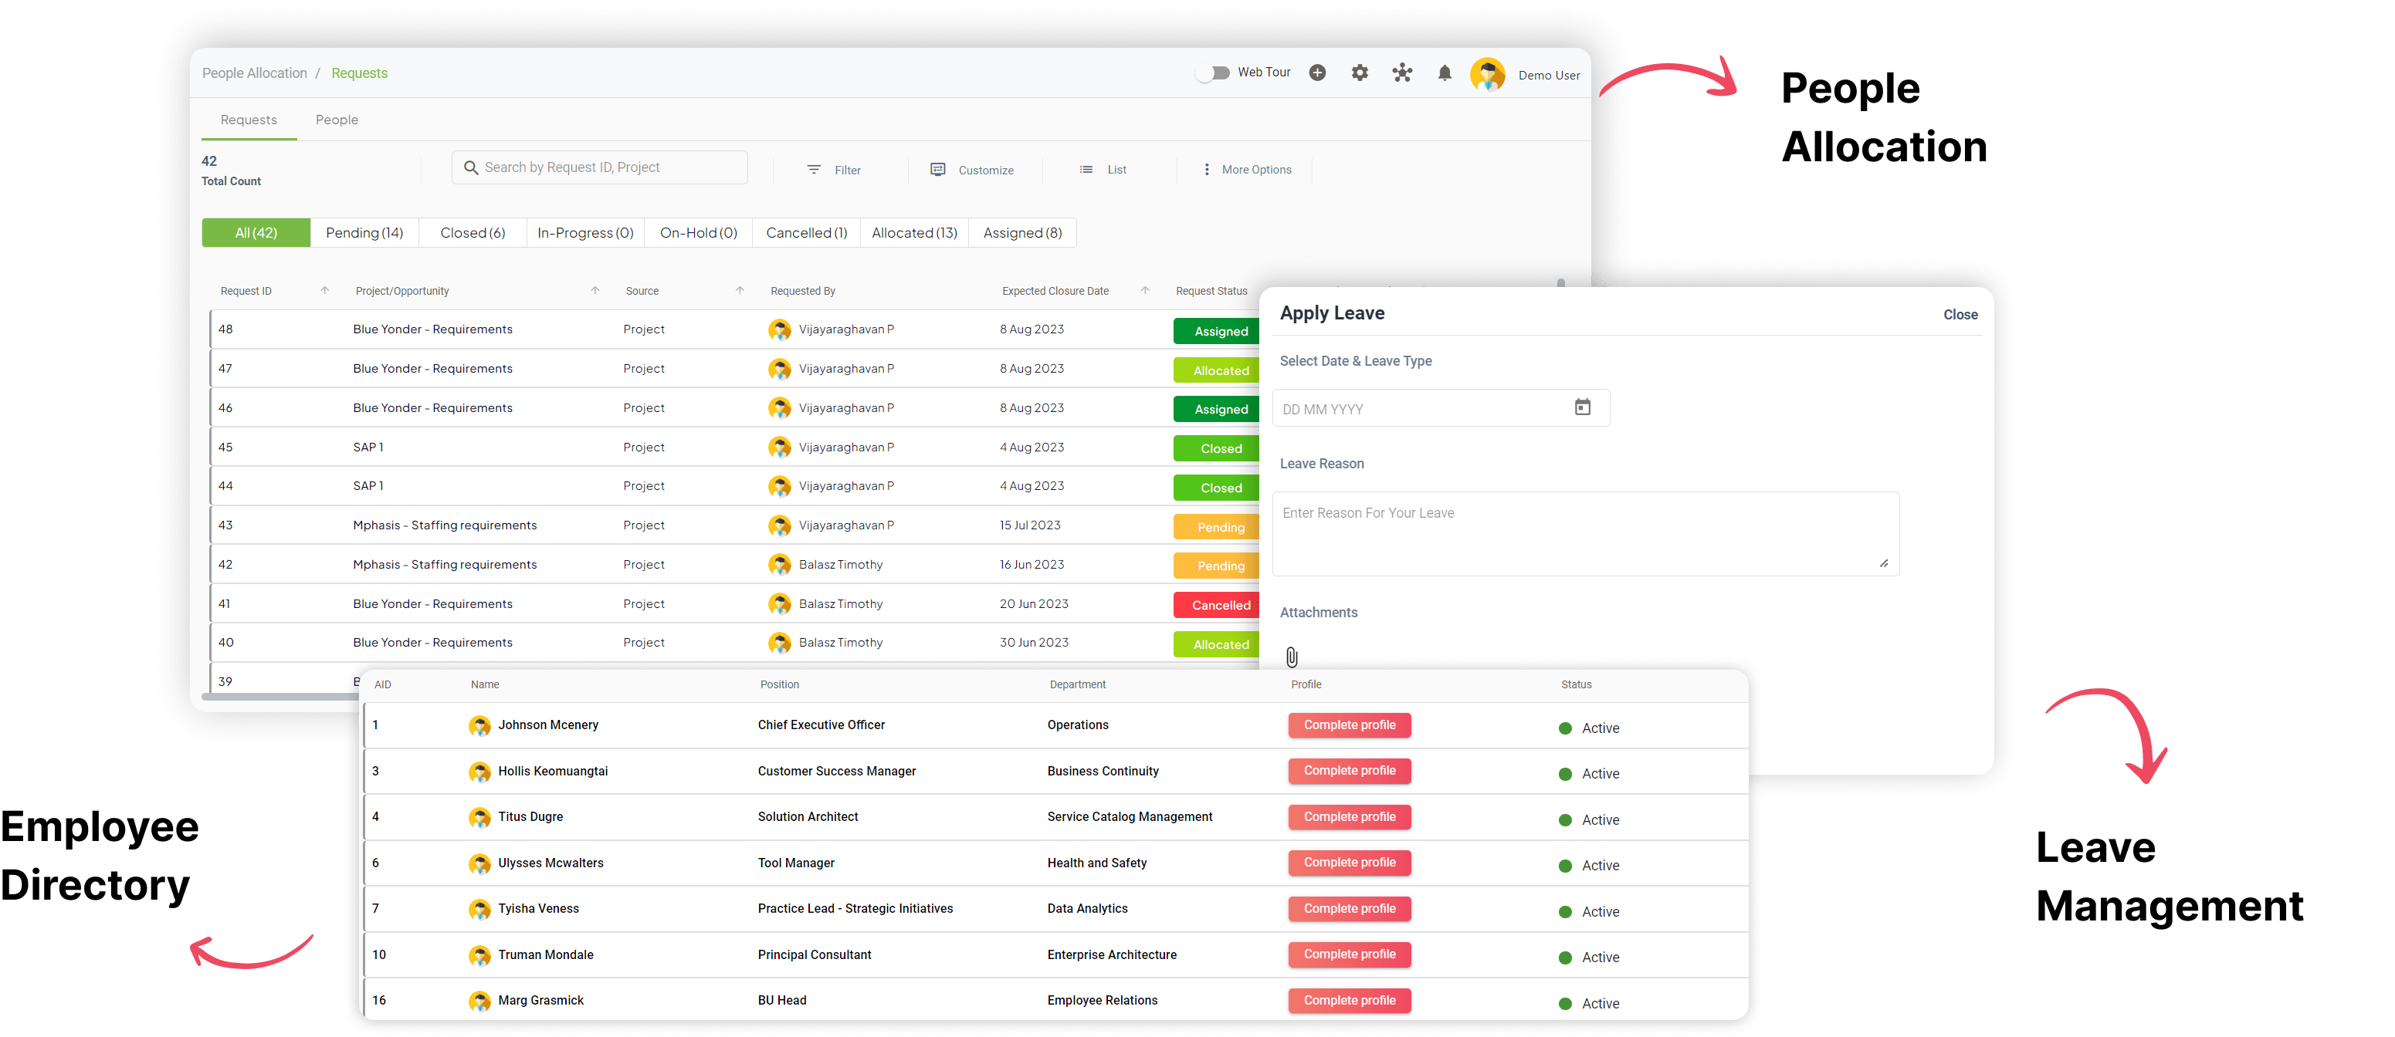The image size is (2395, 1037).
Task: Close the Apply Leave dialog
Action: [1960, 314]
